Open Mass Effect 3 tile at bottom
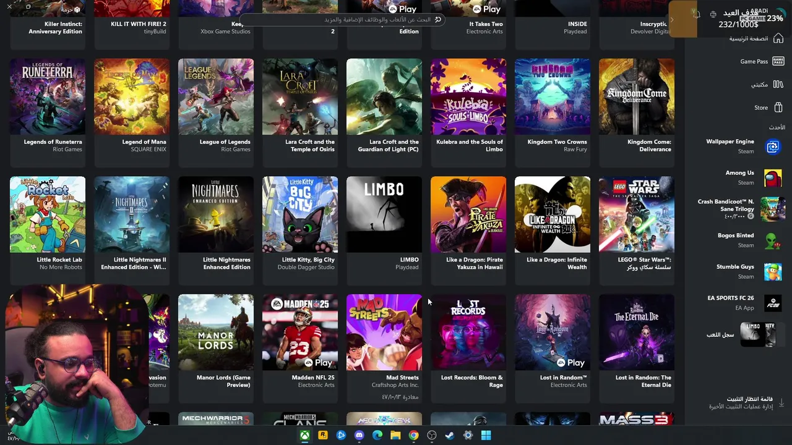This screenshot has height=445, width=792. [x=637, y=419]
